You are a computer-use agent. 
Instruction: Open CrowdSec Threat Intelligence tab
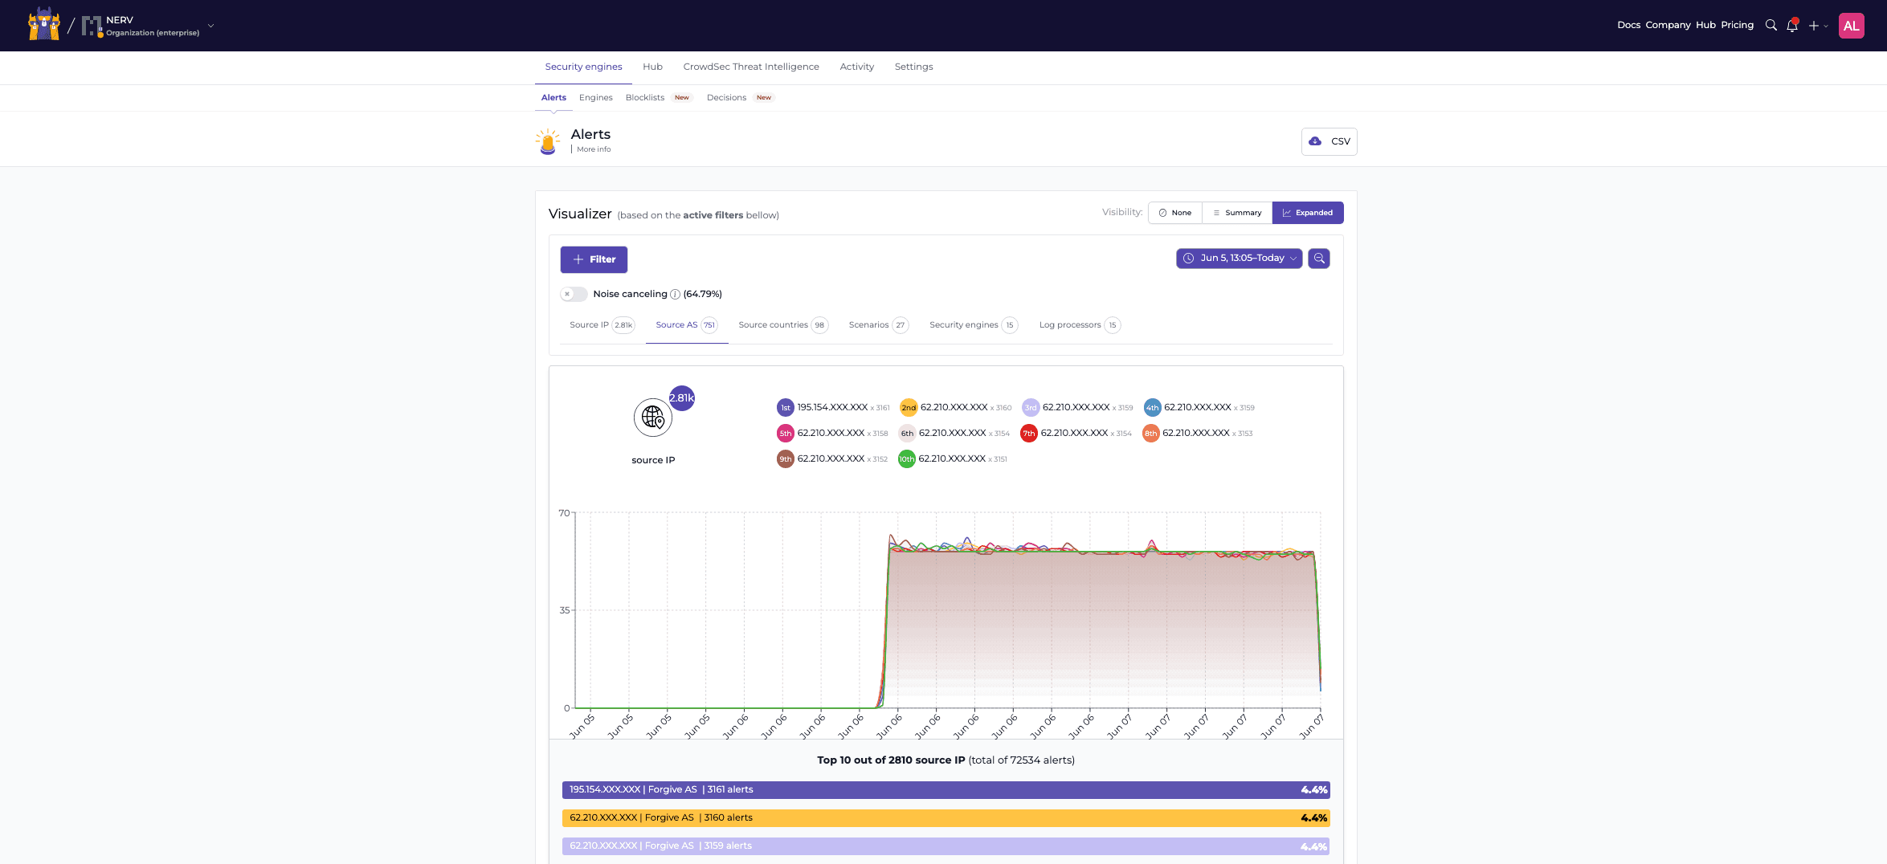[x=751, y=67]
